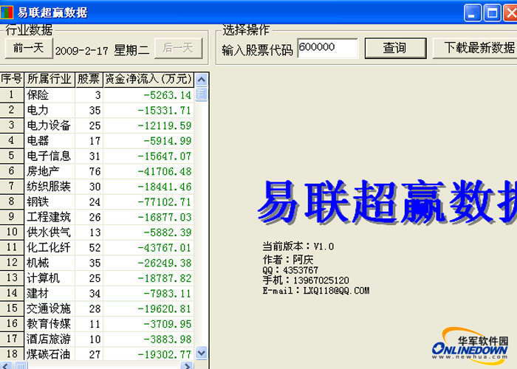Click row number 9 header cell
517x369 pixels.
12,217
